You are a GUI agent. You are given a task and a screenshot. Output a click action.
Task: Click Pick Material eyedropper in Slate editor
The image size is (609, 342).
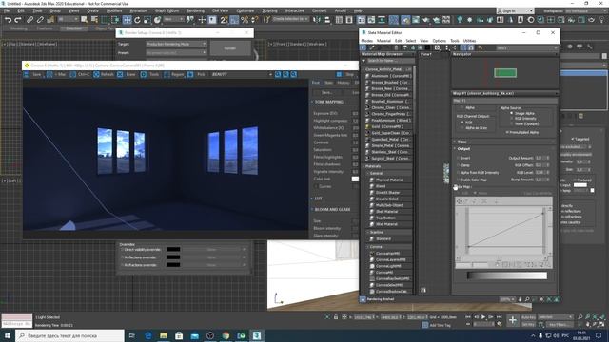[372, 47]
